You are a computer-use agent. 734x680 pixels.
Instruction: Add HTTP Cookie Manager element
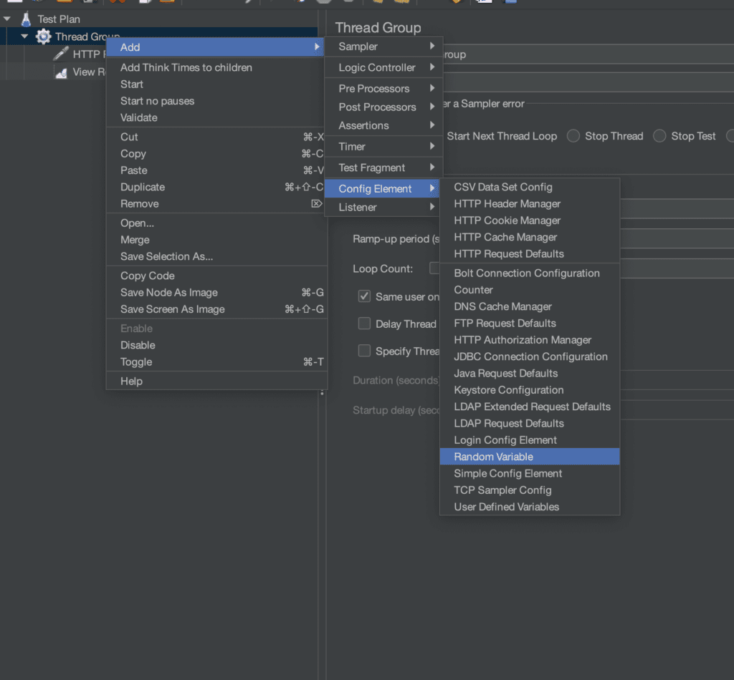tap(507, 220)
